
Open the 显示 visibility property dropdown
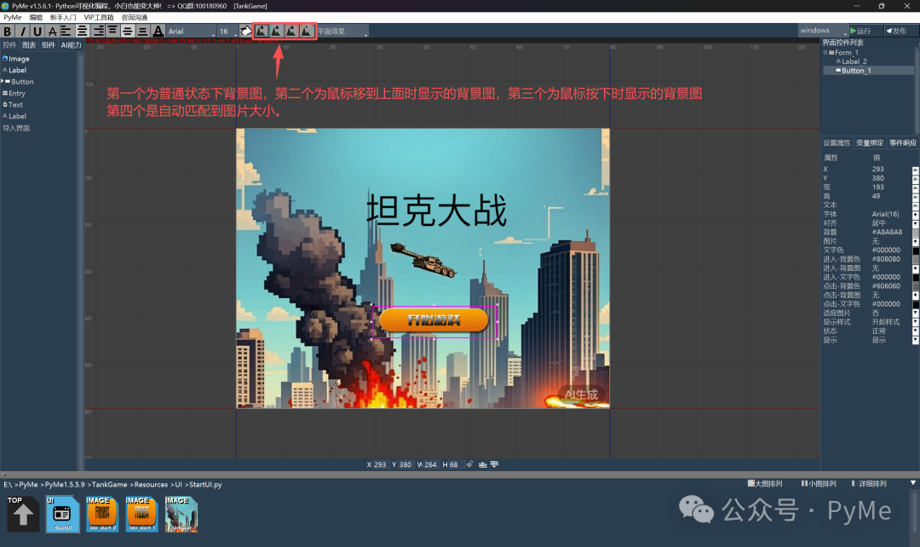(915, 341)
